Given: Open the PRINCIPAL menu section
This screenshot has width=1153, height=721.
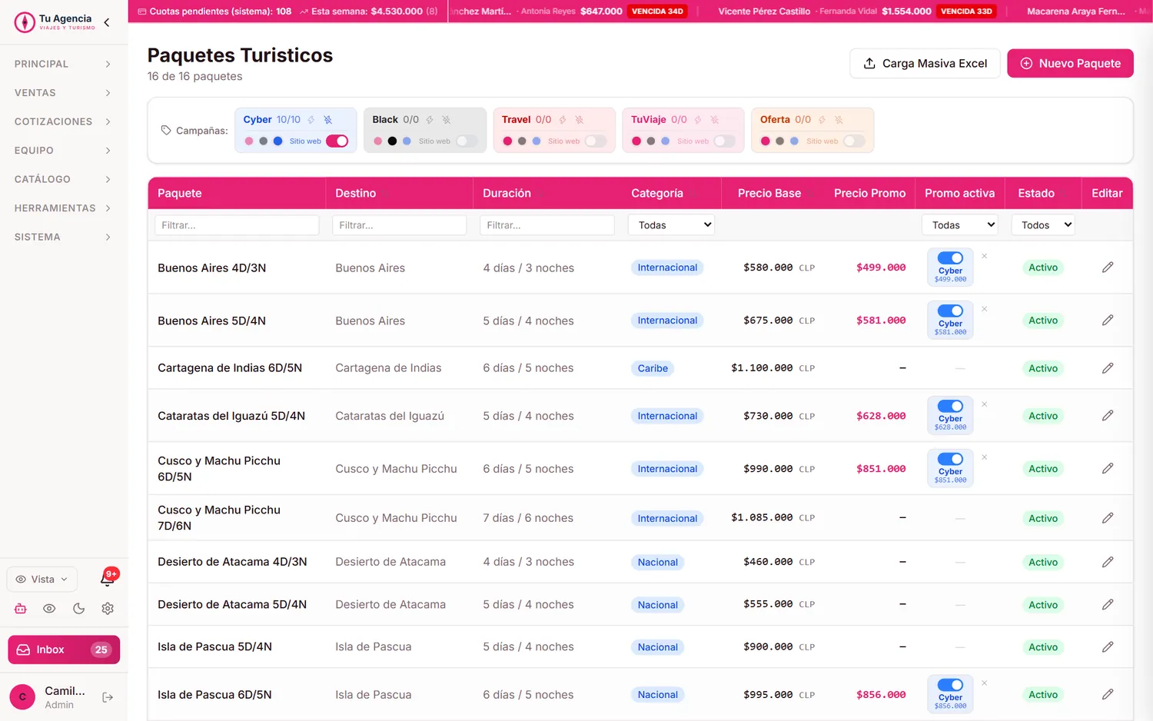Looking at the screenshot, I should 64,64.
